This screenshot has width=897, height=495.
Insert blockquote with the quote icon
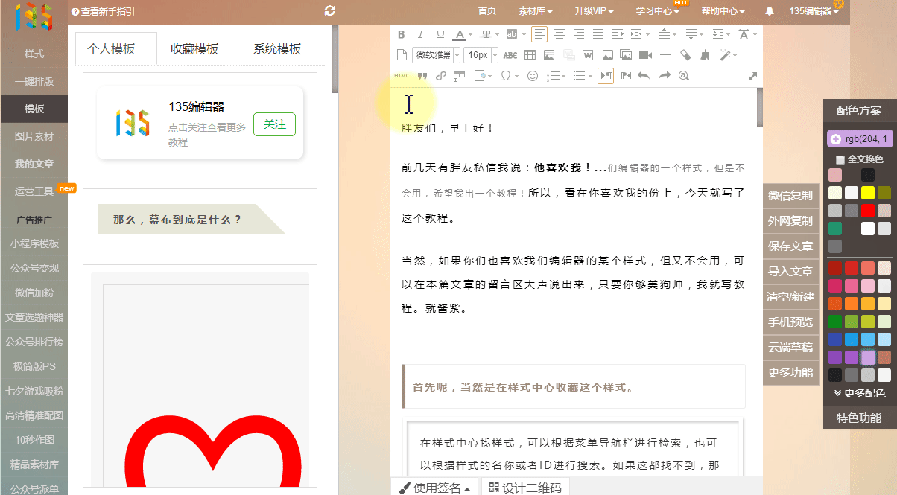click(x=422, y=76)
